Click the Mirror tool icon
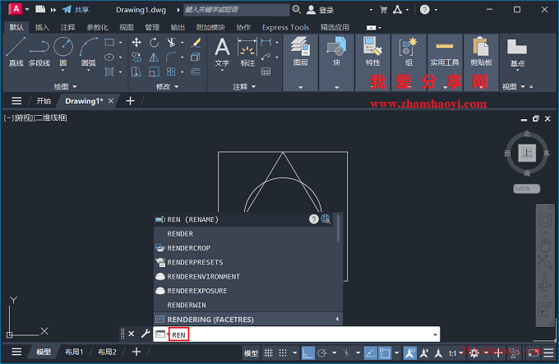This screenshot has width=559, height=364. click(x=154, y=57)
